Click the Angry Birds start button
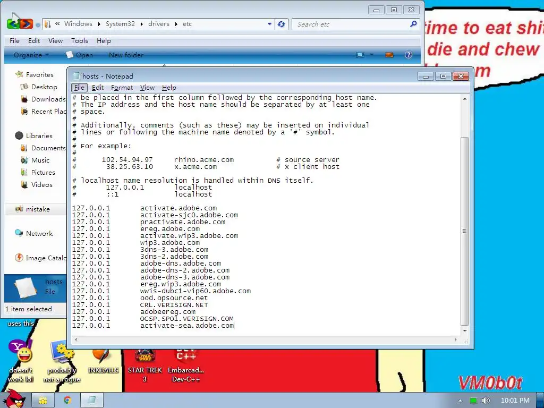Screen dimensions: 544x408 click(x=13, y=398)
